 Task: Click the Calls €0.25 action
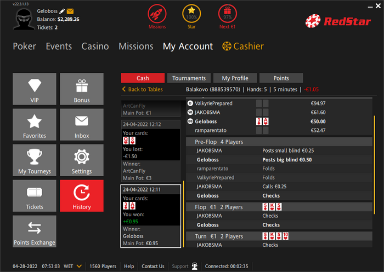(x=274, y=187)
